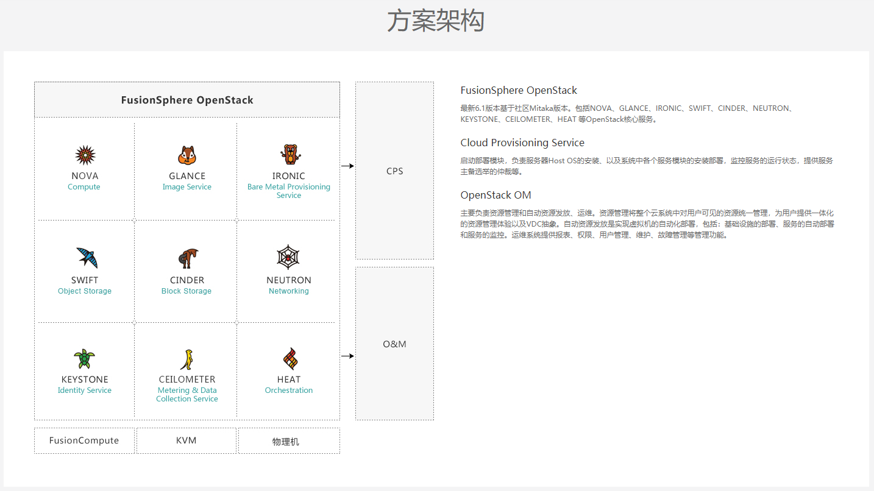Click the FusionCompute box
Viewport: 874px width, 491px height.
click(x=84, y=440)
